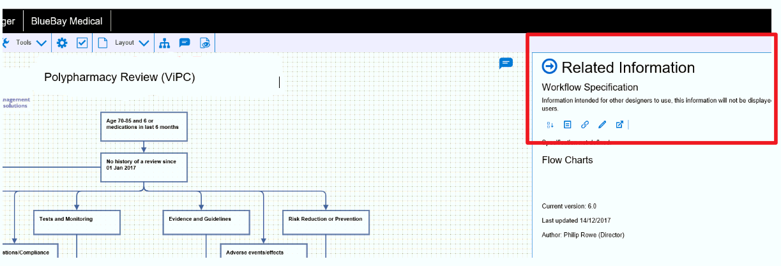The height and width of the screenshot is (266, 781).
Task: Click the document preview eye icon
Action: (x=205, y=43)
